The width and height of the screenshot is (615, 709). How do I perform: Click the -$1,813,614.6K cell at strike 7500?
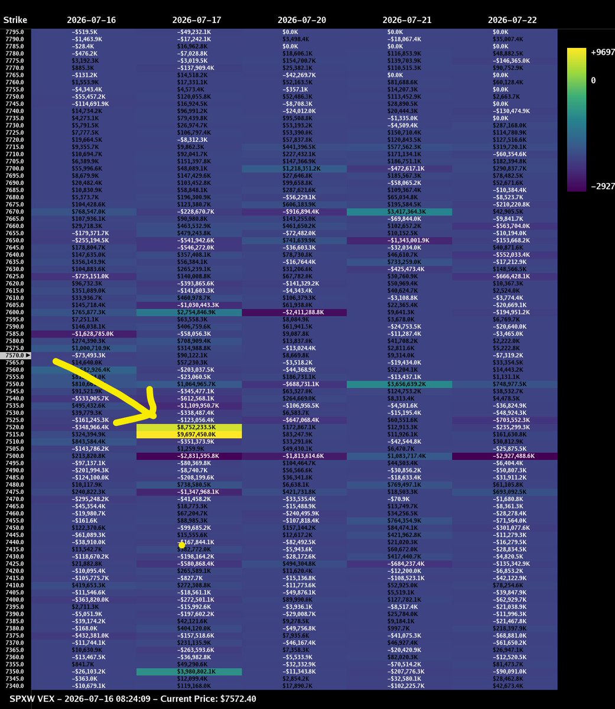[295, 456]
